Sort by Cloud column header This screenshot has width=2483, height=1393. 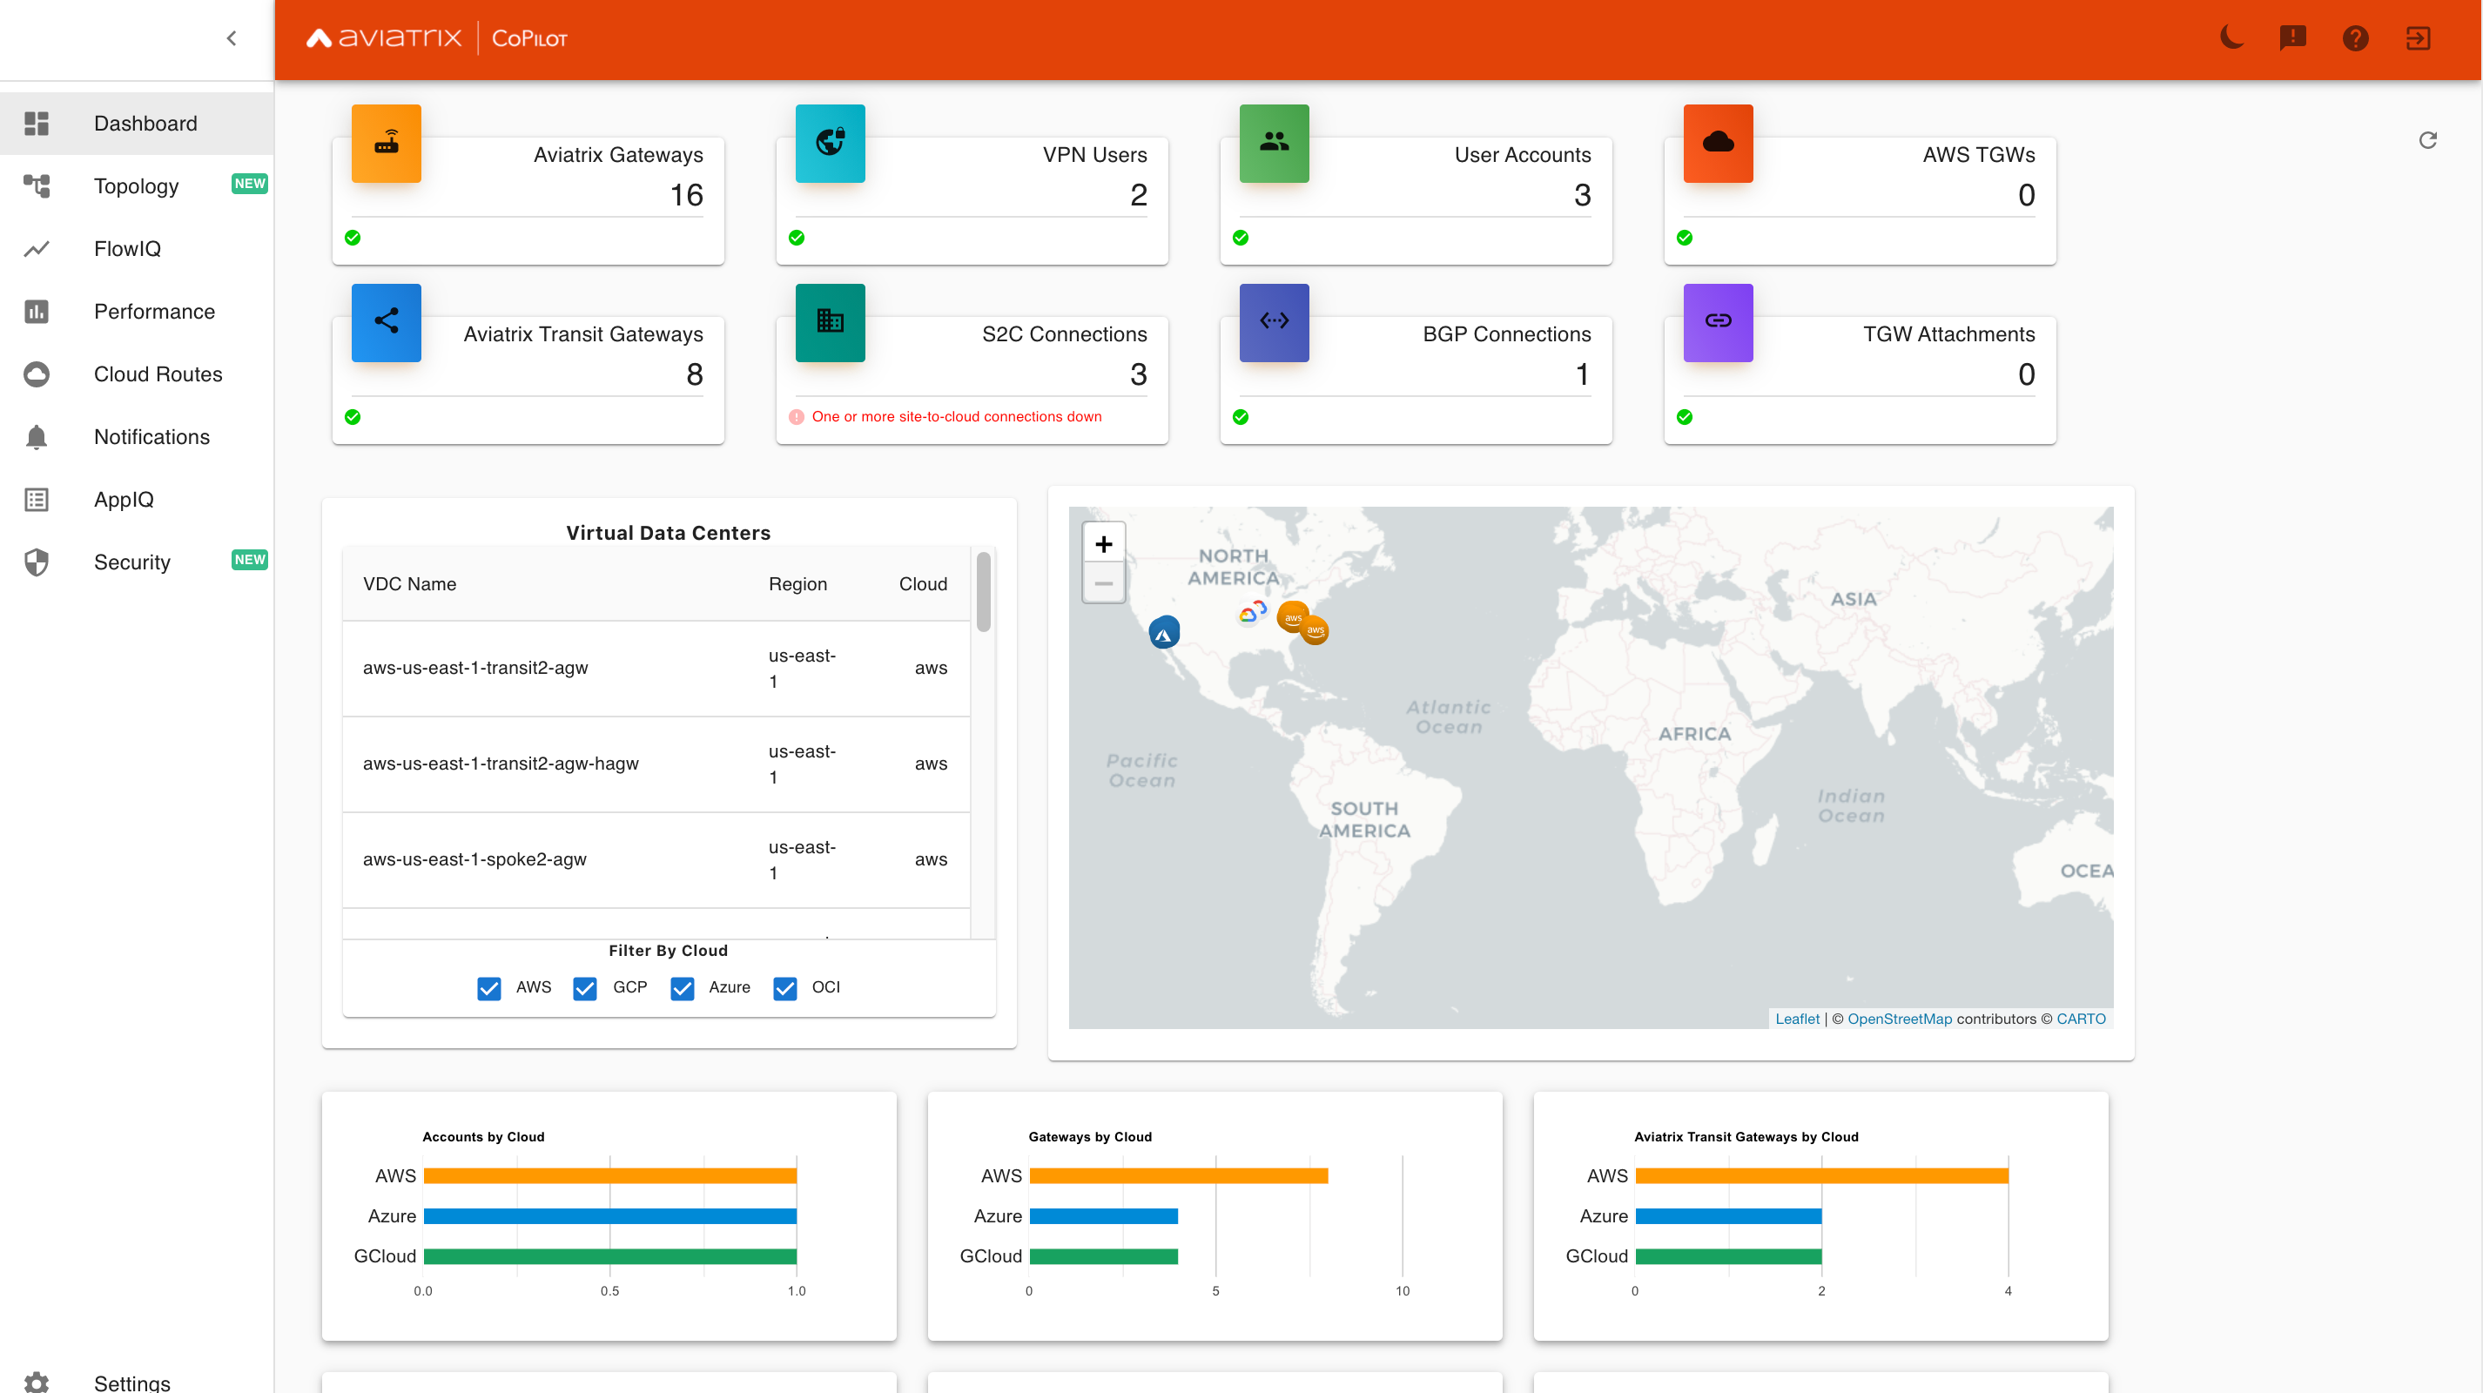pos(923,584)
